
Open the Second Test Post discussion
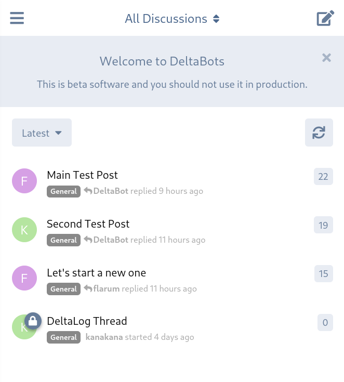(88, 223)
